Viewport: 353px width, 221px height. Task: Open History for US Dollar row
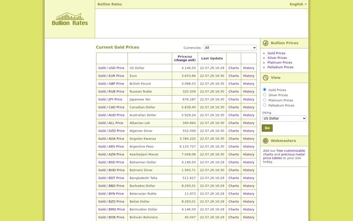tap(249, 68)
